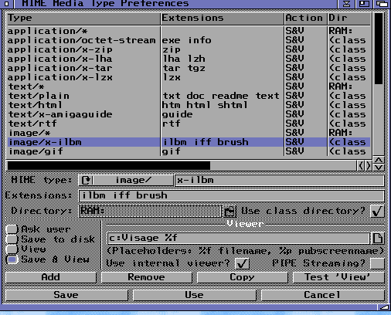Screen dimensions: 391x315
Task: Select the application/x-lzx row
Action: 189,77
